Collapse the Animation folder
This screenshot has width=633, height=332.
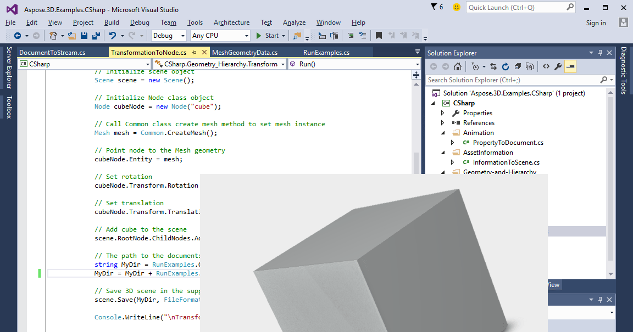(443, 132)
